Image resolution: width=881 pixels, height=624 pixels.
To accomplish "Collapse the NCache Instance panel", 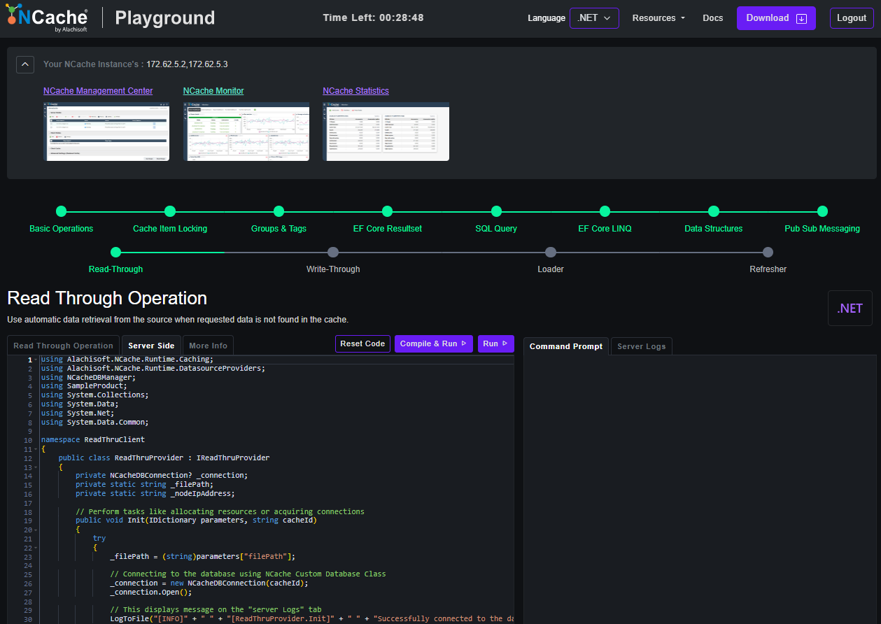I will coord(25,64).
